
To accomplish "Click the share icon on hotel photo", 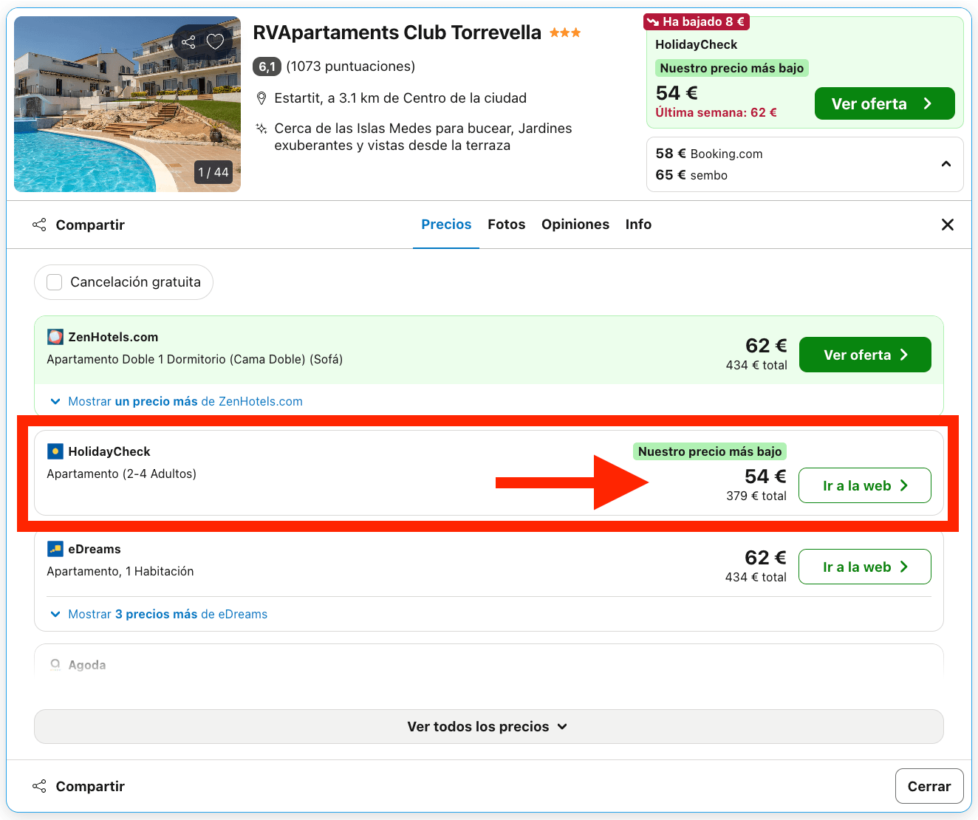I will (188, 42).
